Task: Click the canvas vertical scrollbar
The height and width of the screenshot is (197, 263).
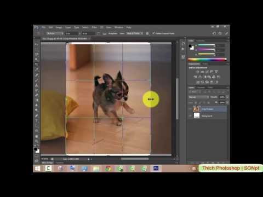Action: [x=177, y=99]
